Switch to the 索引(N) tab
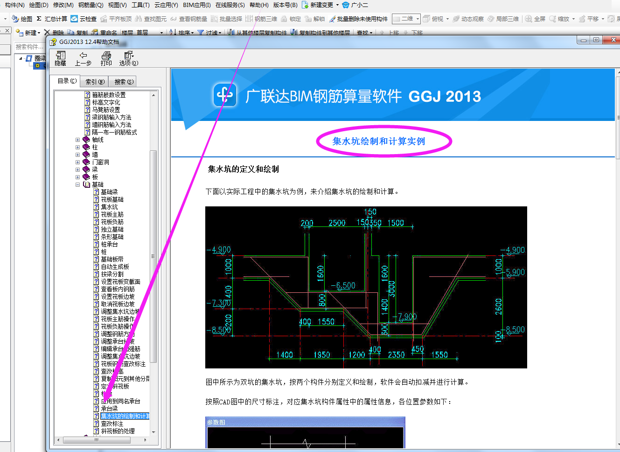Image resolution: width=620 pixels, height=452 pixels. pos(95,82)
